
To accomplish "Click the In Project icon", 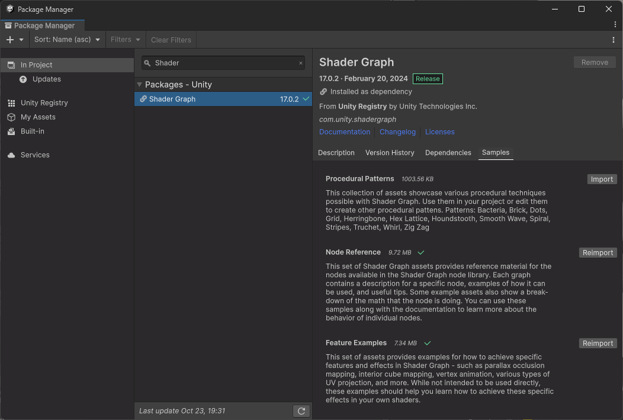I will pyautogui.click(x=11, y=65).
